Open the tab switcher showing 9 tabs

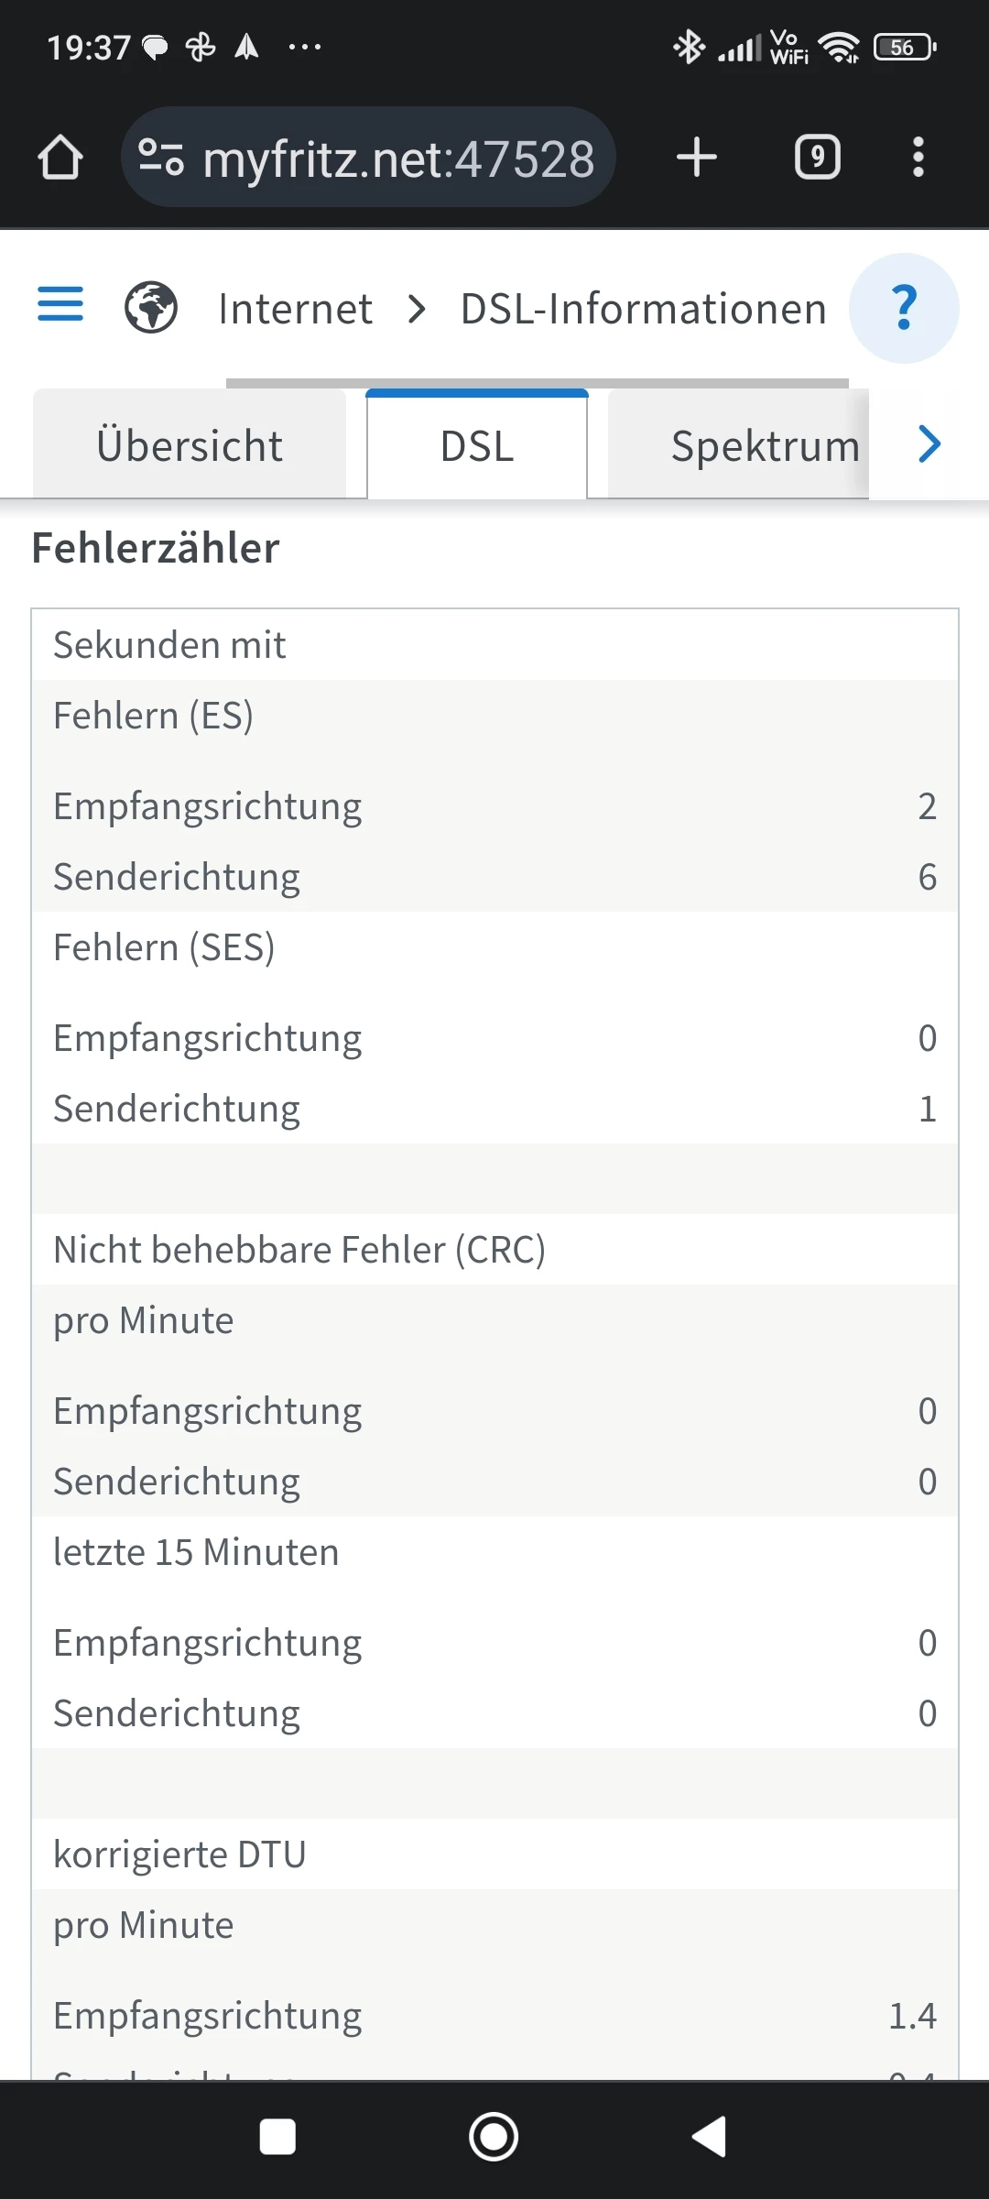817,158
